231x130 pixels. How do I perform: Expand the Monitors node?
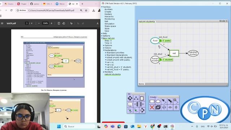point(104,72)
